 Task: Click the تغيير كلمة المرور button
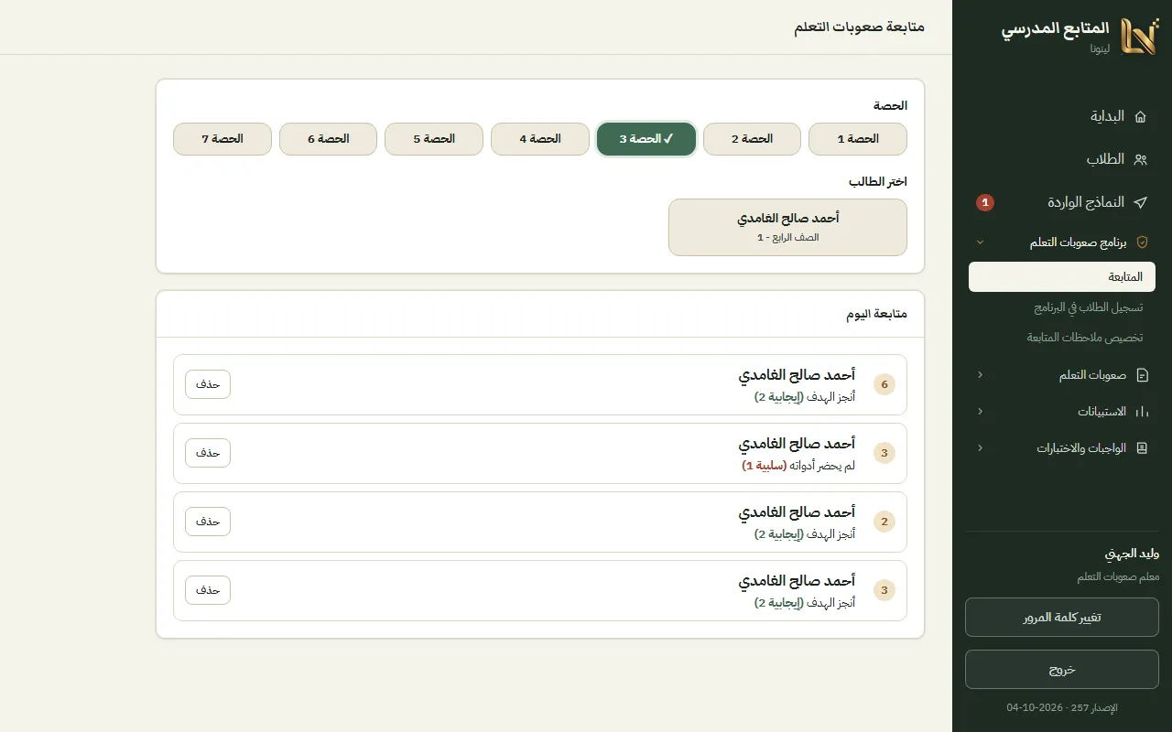click(1062, 618)
